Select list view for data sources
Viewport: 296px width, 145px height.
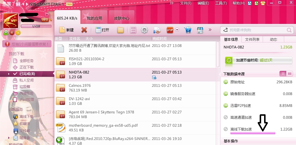[x=283, y=74]
